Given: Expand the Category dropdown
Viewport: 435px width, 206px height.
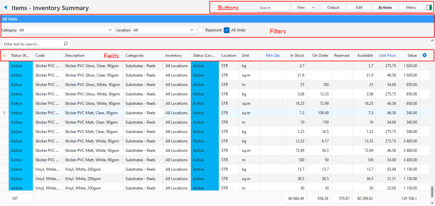Looking at the screenshot, I should coord(110,30).
